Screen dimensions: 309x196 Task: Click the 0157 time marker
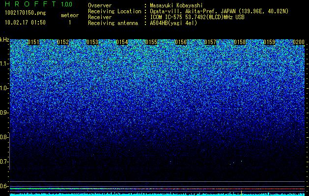[x=210, y=42]
